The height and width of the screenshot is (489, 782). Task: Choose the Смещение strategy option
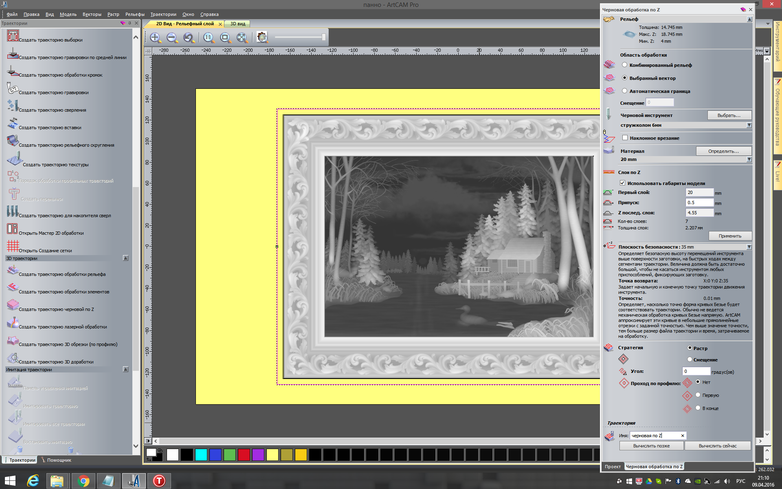point(690,359)
